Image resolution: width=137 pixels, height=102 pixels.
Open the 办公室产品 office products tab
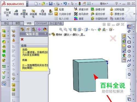coord(56,23)
